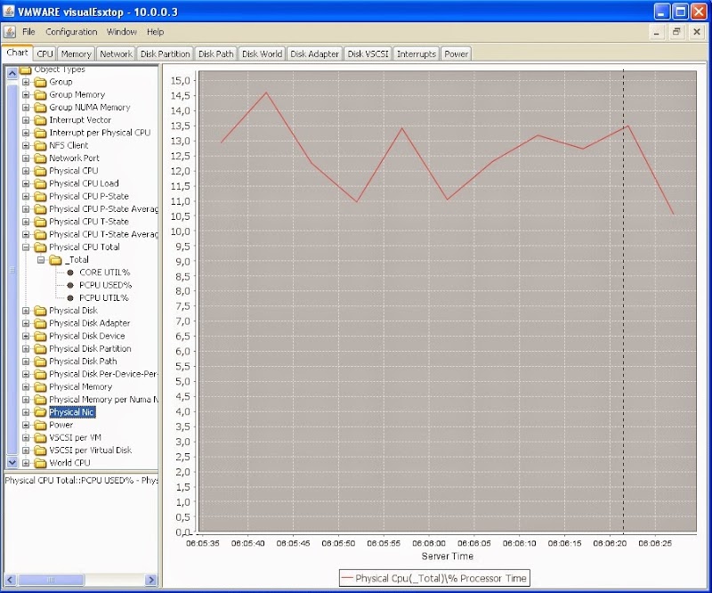Switch to the Network tab

pyautogui.click(x=116, y=53)
